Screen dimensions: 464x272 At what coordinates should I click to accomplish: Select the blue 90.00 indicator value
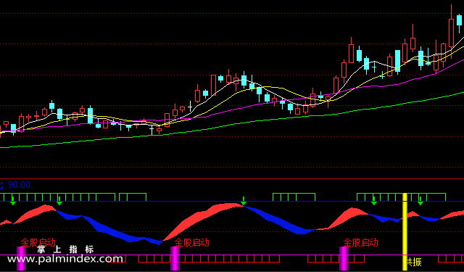[20, 185]
